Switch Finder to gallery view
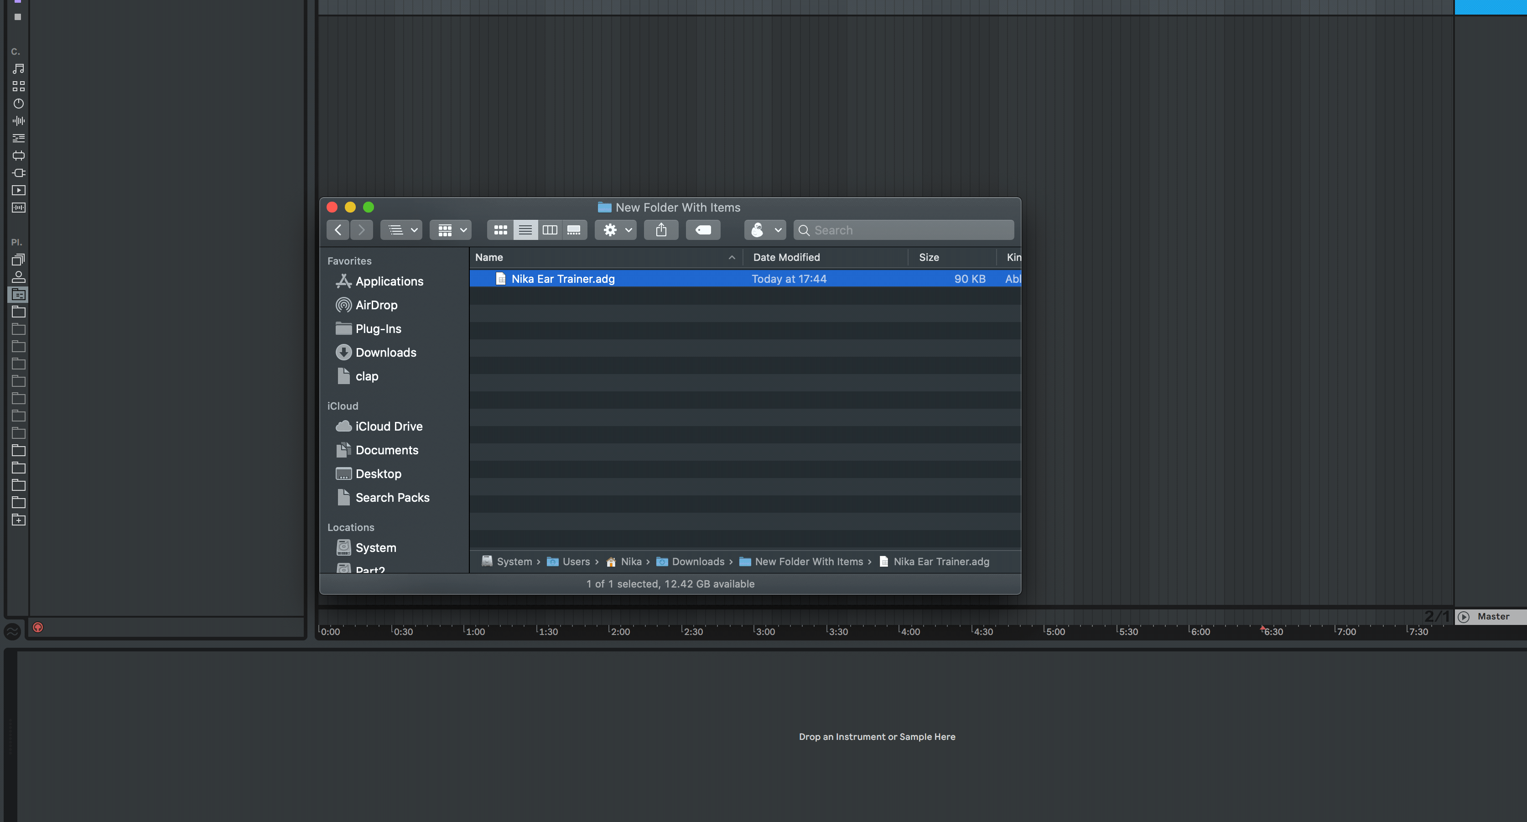The image size is (1527, 822). point(574,230)
